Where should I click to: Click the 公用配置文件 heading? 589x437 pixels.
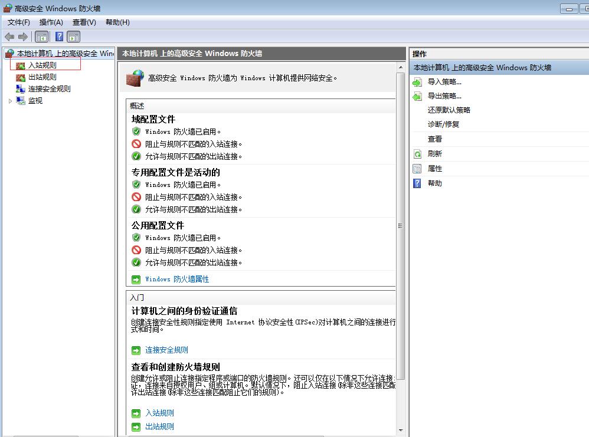158,225
